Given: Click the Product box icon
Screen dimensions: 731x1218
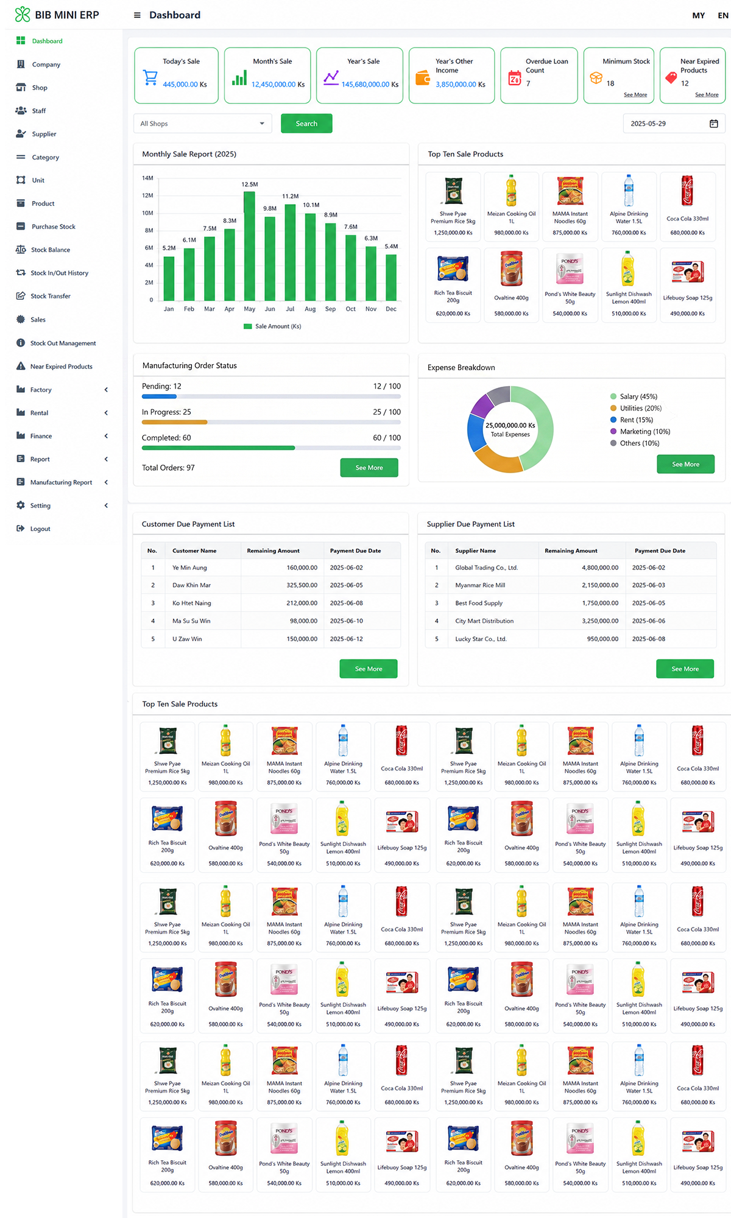Looking at the screenshot, I should coord(21,203).
